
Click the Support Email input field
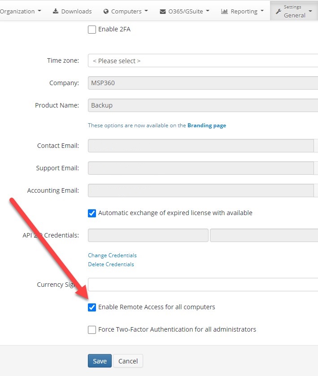coord(201,168)
